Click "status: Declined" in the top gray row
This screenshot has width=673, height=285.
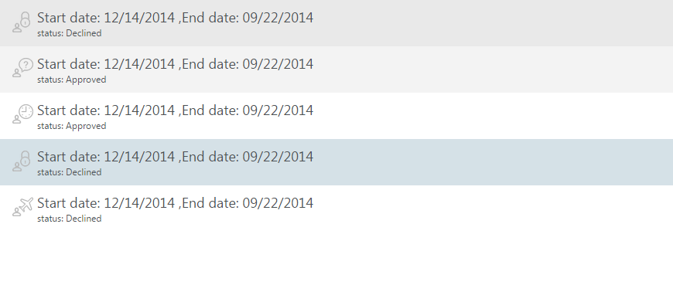point(70,33)
